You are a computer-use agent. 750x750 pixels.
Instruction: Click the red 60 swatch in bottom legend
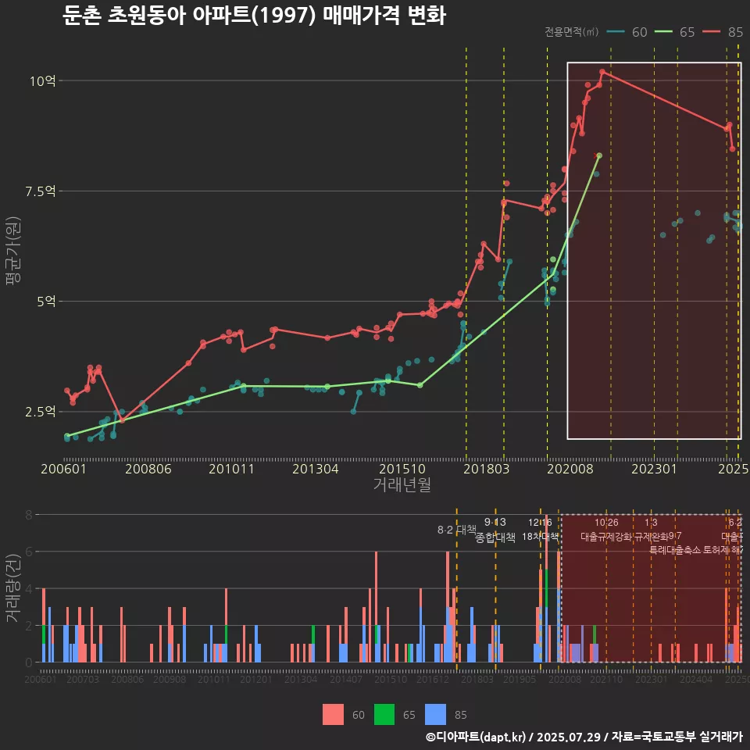pos(333,715)
